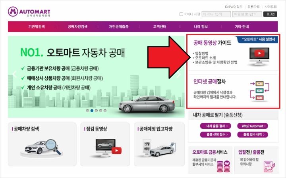Show the previous banner slide arrow

pyautogui.click(x=14, y=74)
